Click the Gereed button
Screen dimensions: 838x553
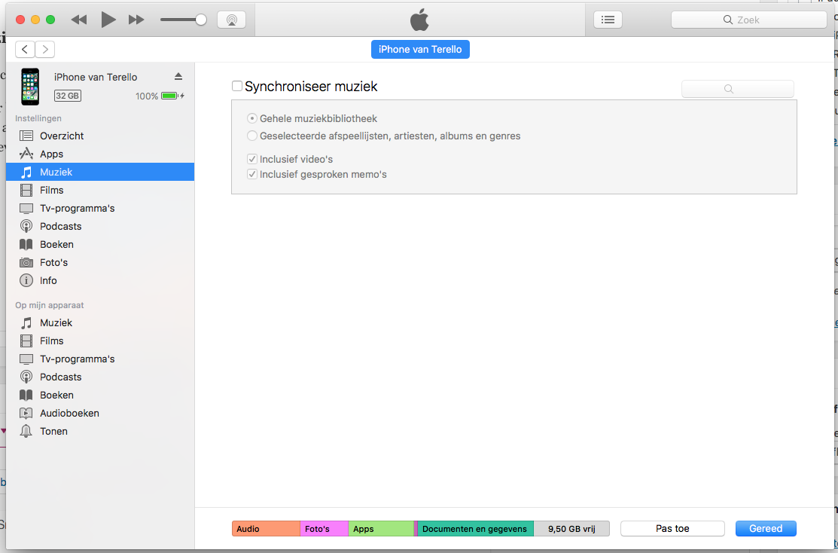(766, 529)
